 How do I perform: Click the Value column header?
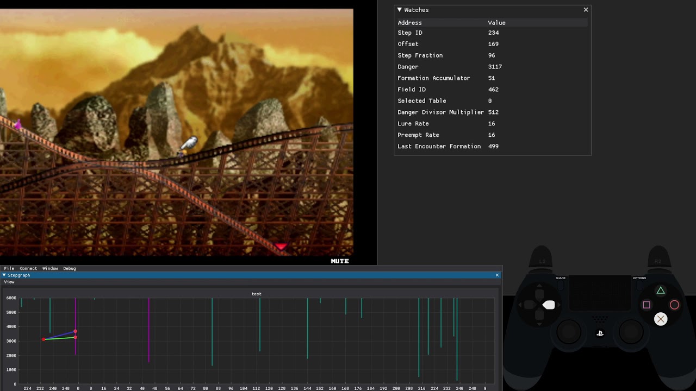pos(496,23)
